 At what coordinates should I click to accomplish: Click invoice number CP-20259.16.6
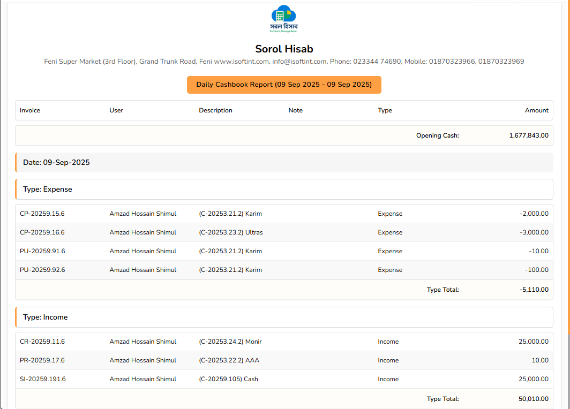(x=42, y=232)
